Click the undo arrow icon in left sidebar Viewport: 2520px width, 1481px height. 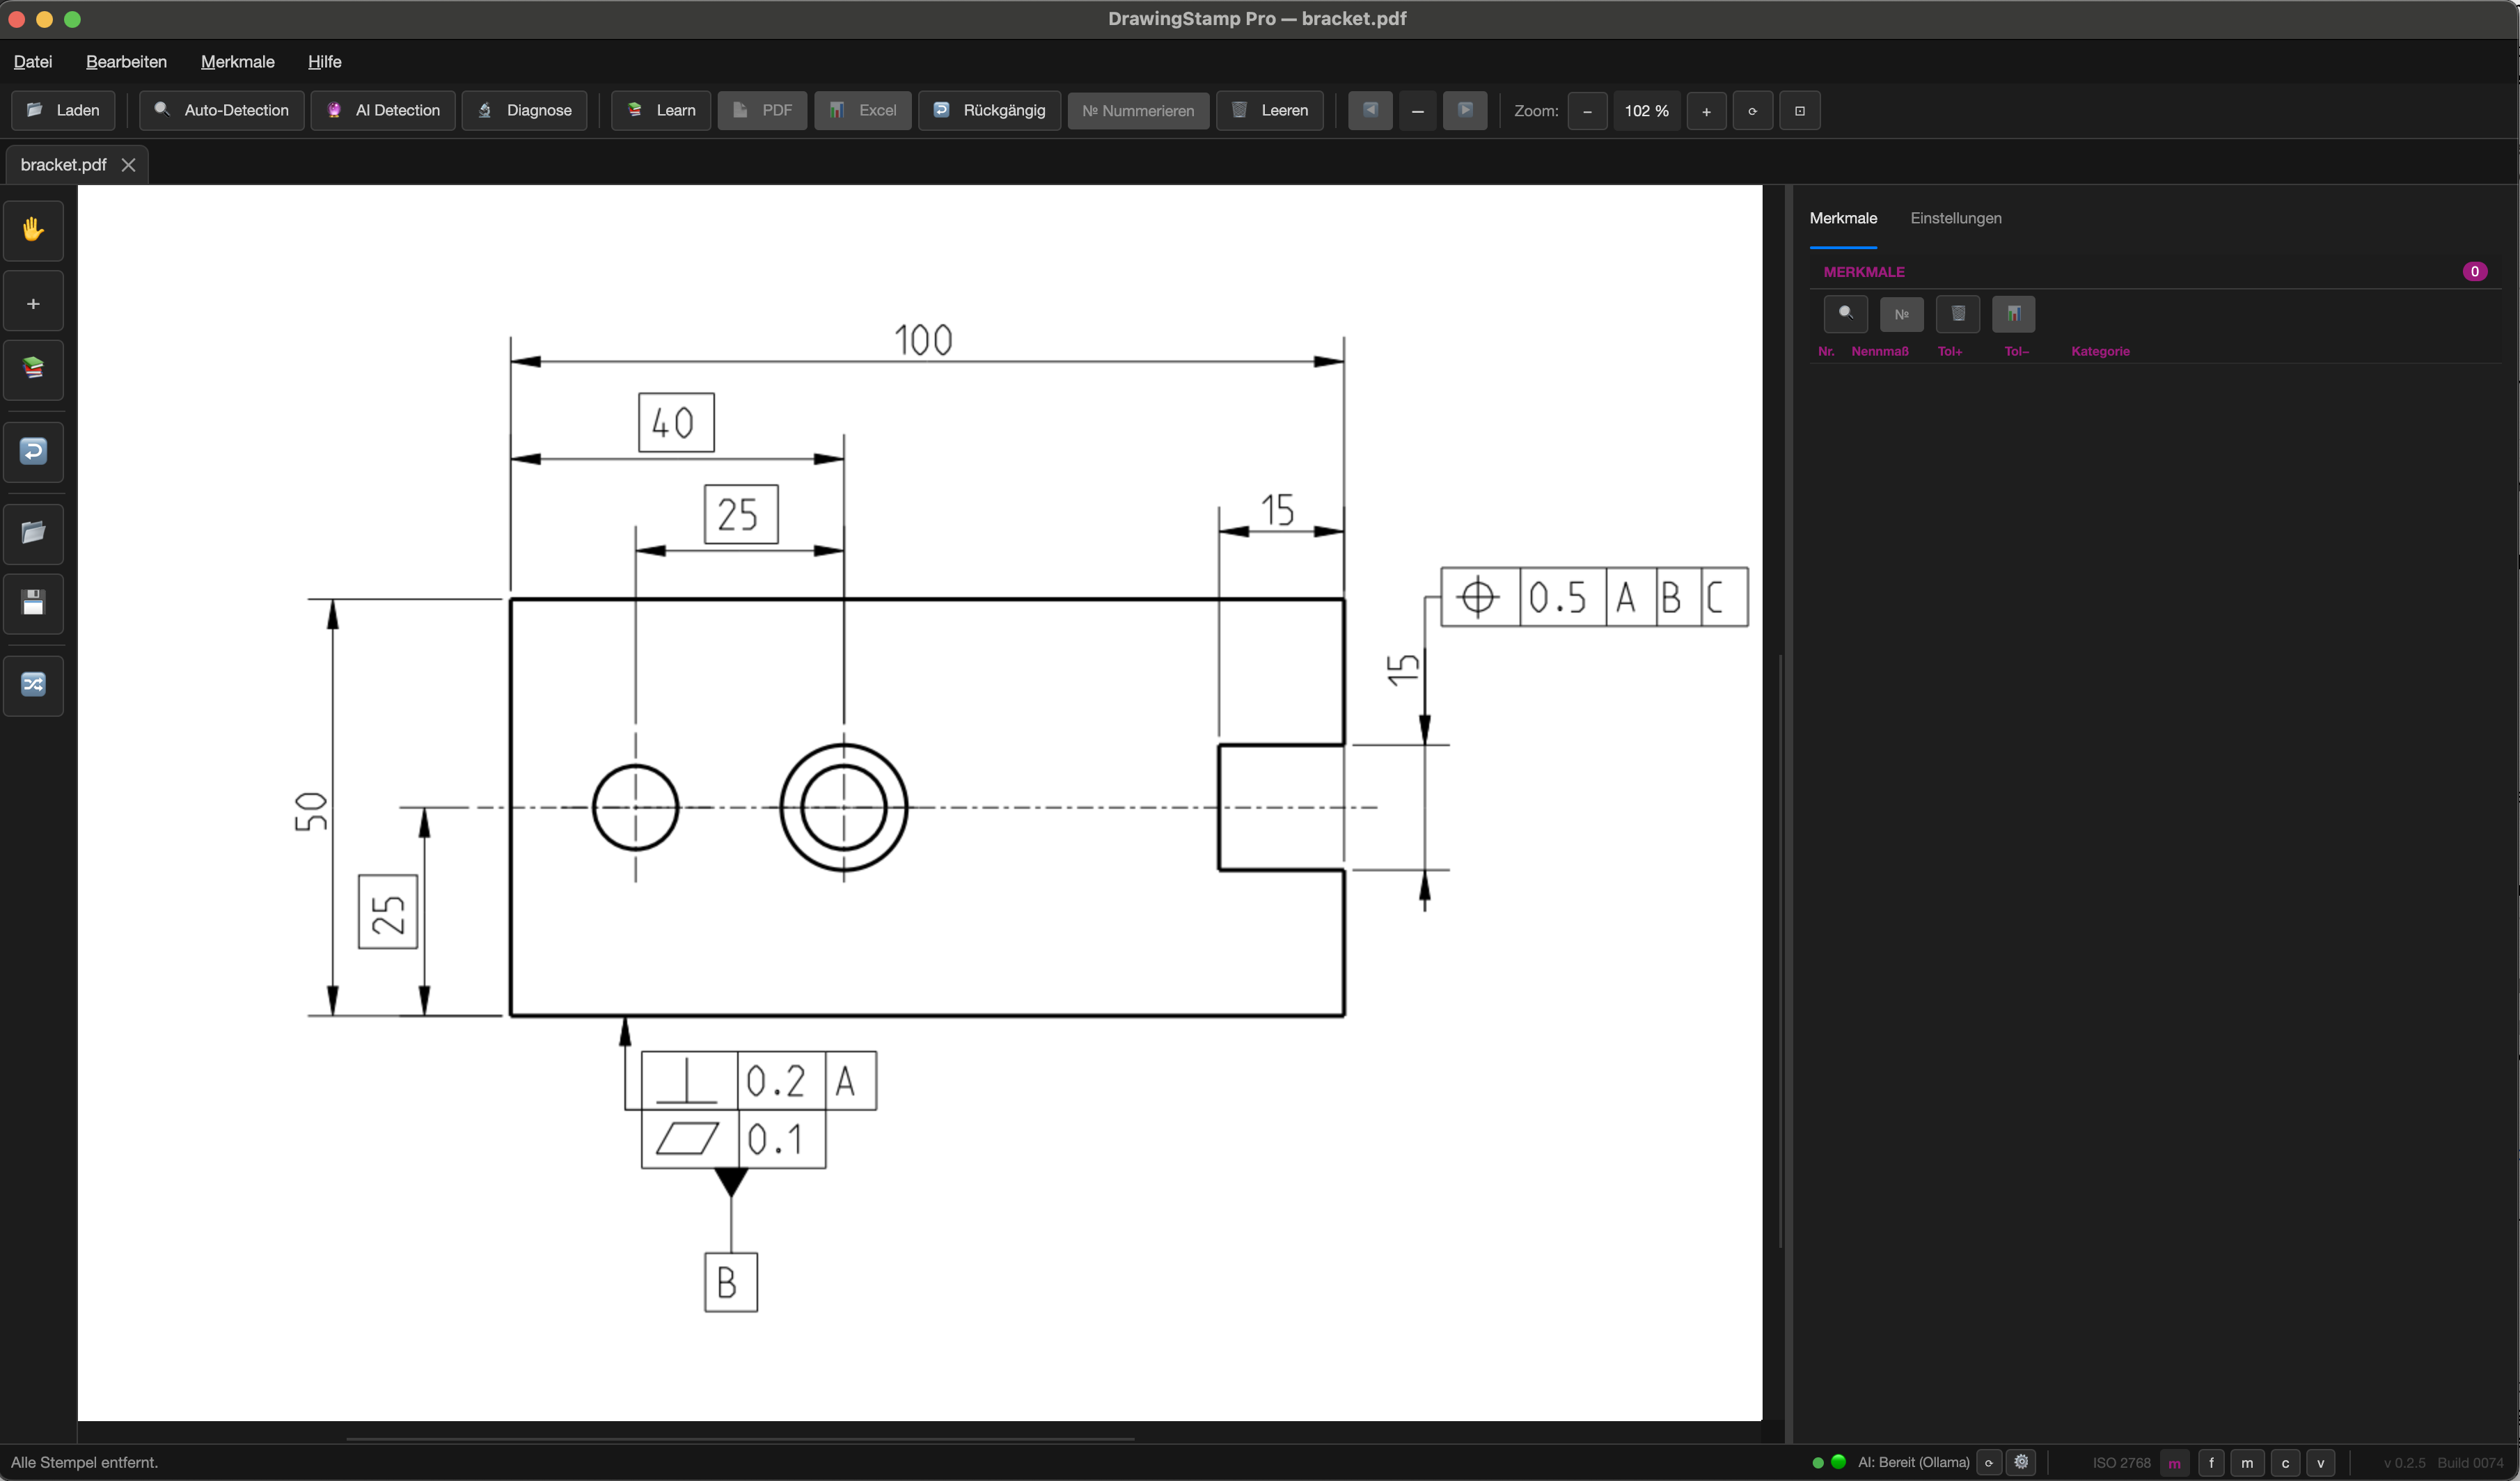(x=33, y=452)
